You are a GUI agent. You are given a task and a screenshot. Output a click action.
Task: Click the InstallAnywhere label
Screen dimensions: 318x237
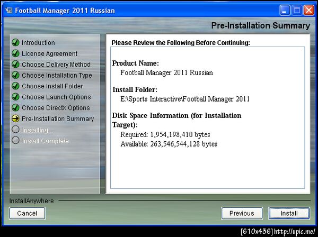pyautogui.click(x=31, y=201)
